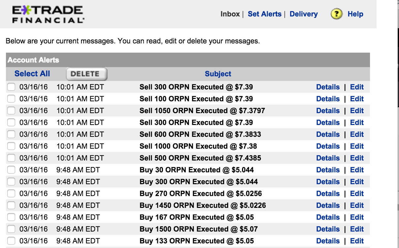Open the Inbox tab
The width and height of the screenshot is (399, 248).
[230, 14]
